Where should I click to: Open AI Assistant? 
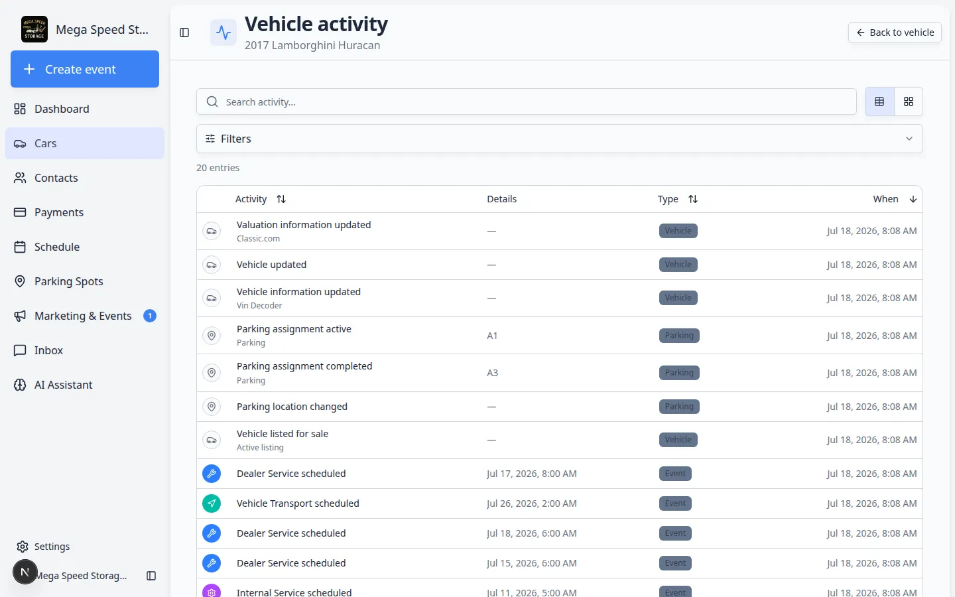pyautogui.click(x=85, y=385)
